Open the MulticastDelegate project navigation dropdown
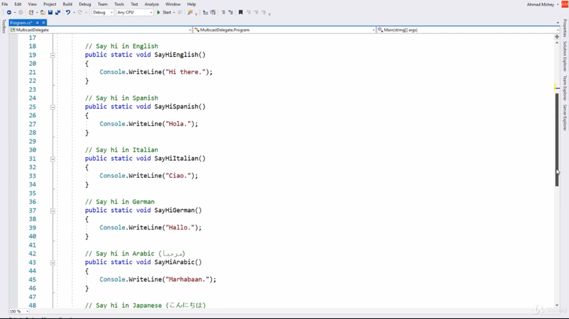The width and height of the screenshot is (569, 319). 100,29
